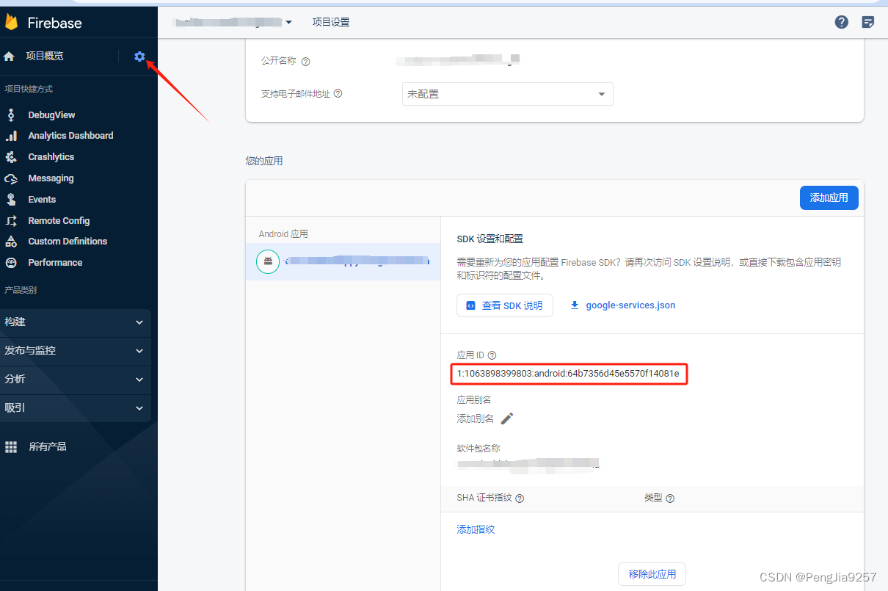Click the help icon next to 应用 ID

(x=492, y=355)
